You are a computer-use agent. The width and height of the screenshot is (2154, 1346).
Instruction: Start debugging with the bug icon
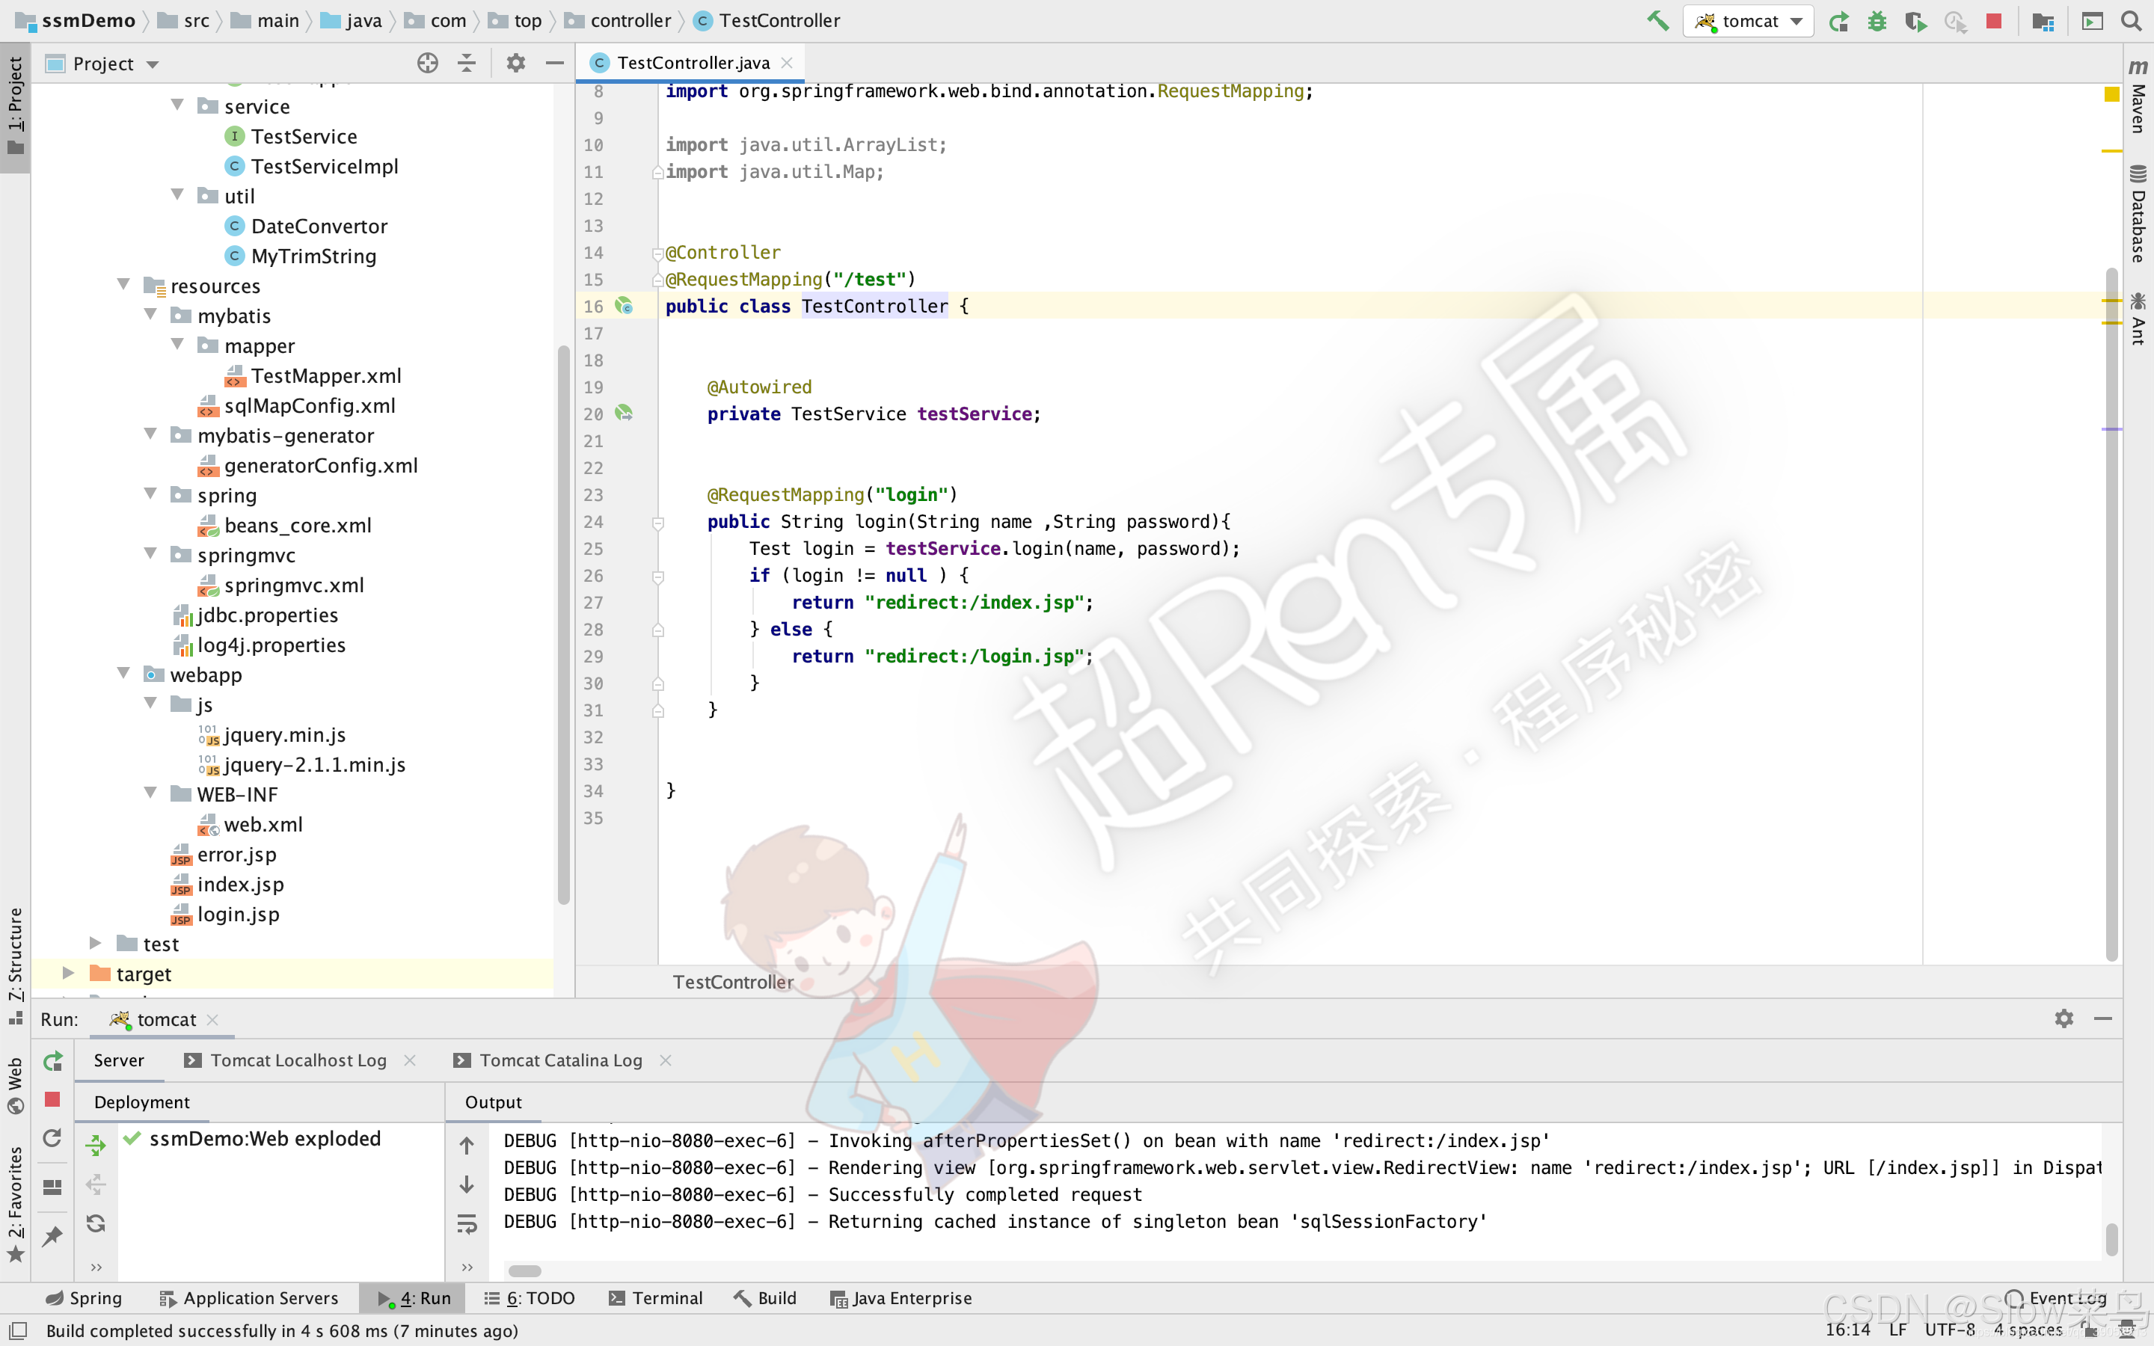(x=1877, y=20)
